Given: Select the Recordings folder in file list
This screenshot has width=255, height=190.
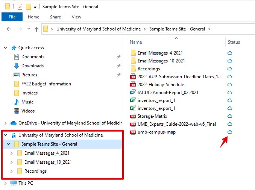Looking at the screenshot, I should (149, 69).
